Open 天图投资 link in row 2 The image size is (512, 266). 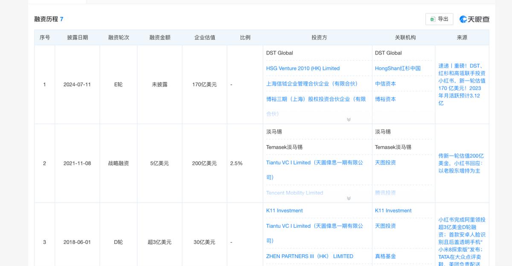point(385,162)
